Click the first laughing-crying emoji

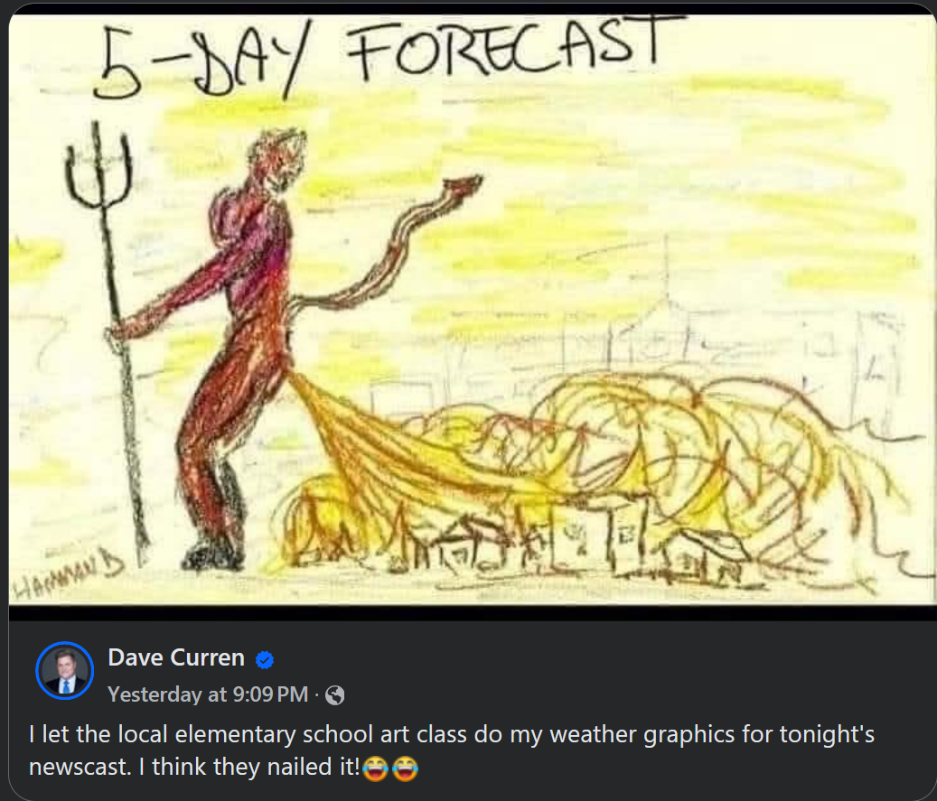point(375,768)
